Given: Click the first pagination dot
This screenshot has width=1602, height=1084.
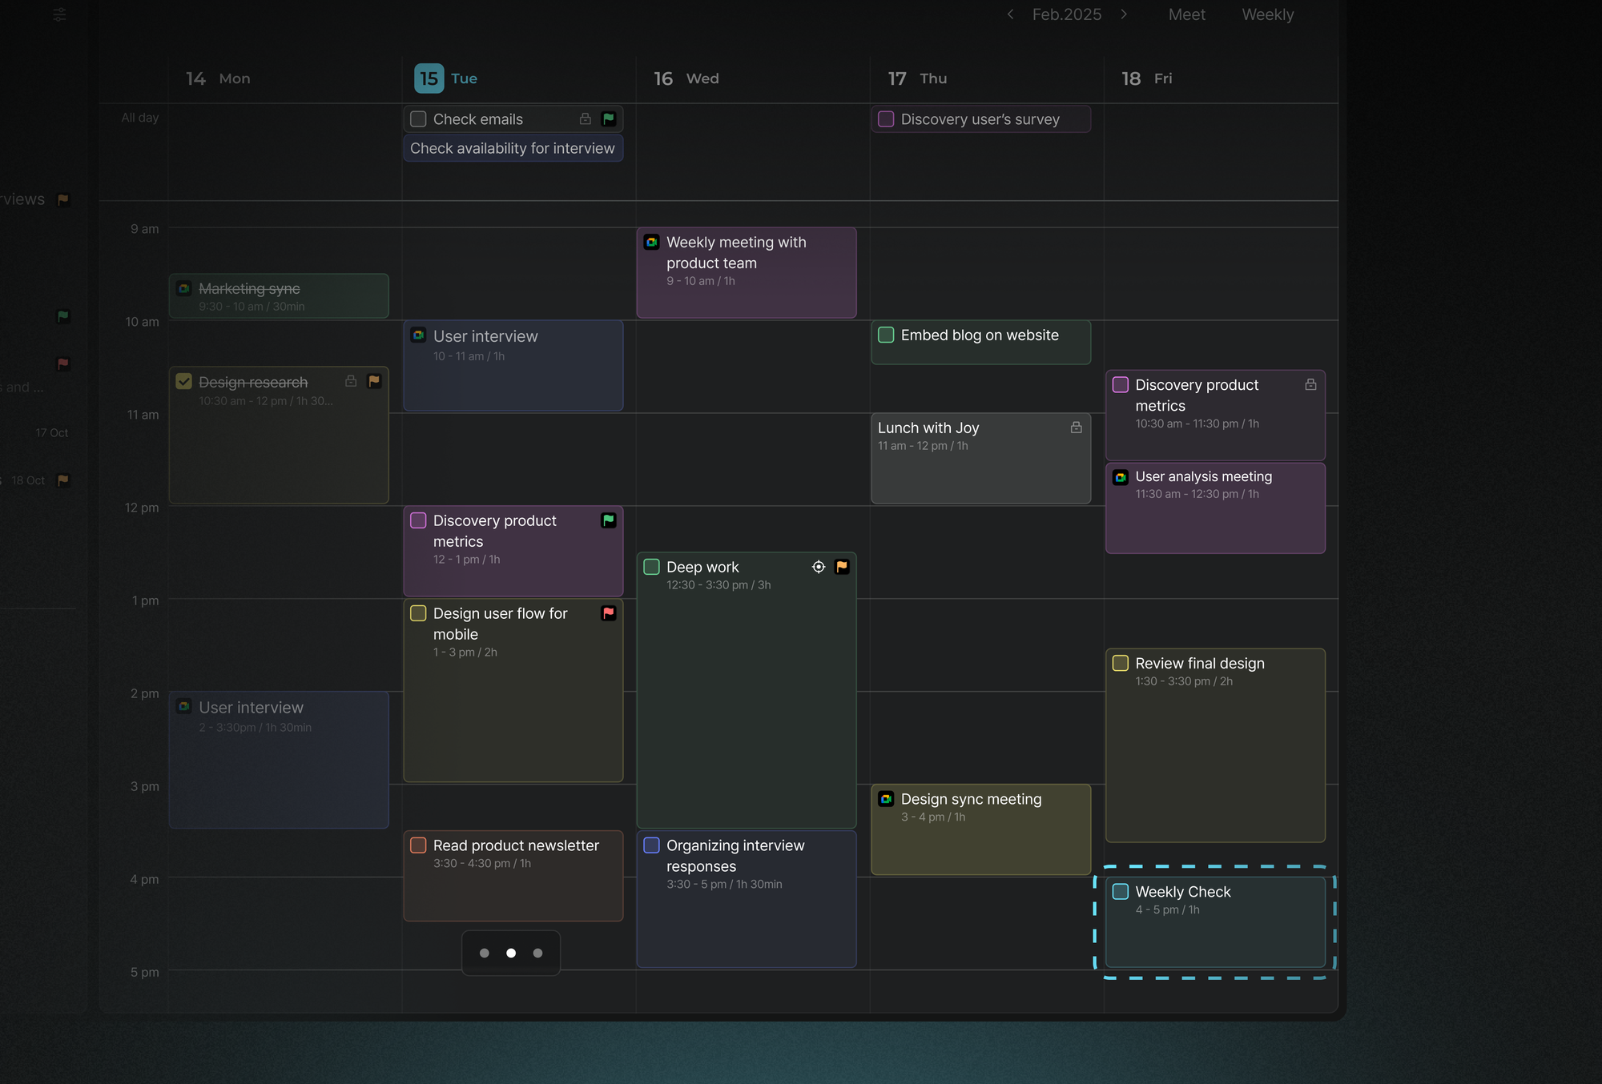Looking at the screenshot, I should pyautogui.click(x=485, y=953).
